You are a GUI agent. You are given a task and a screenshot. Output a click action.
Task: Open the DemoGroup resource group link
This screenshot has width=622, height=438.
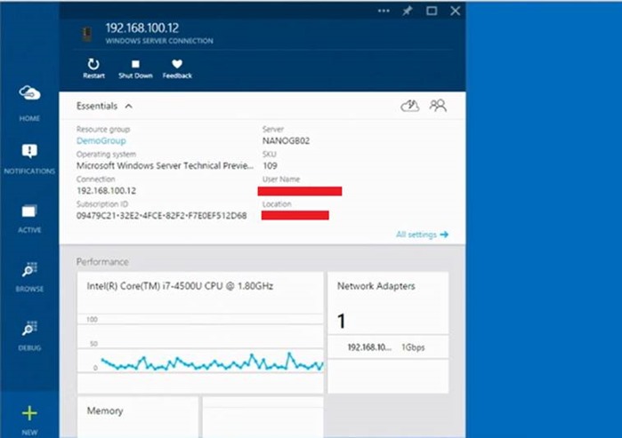point(101,140)
